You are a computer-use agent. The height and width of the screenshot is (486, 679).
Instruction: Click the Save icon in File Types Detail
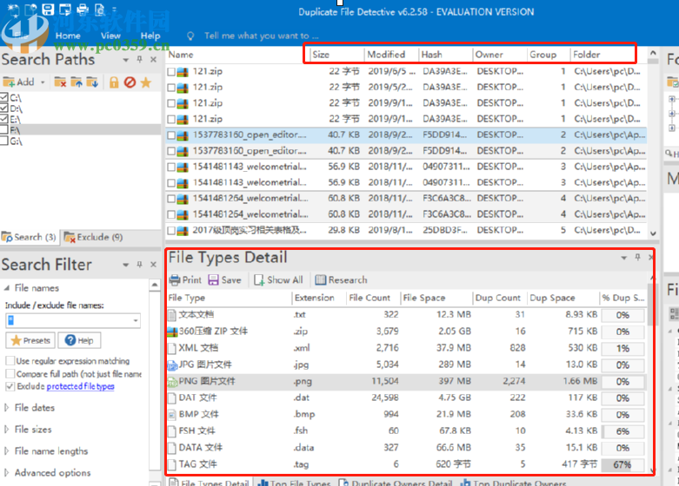tap(214, 280)
